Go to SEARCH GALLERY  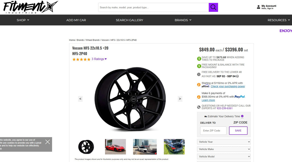pyautogui.click(x=129, y=20)
